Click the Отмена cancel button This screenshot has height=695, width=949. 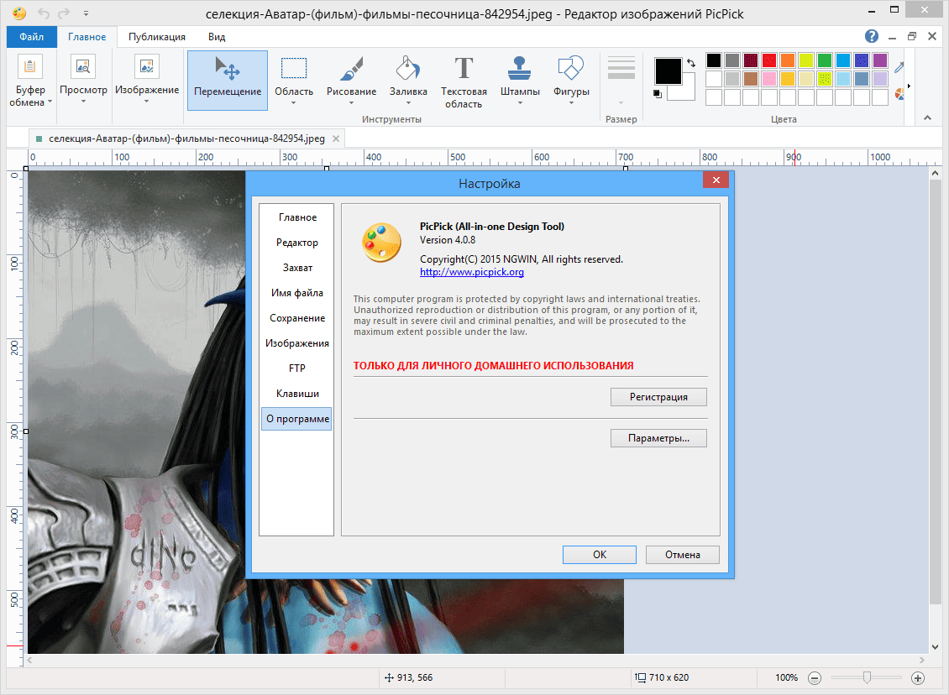[x=683, y=555]
